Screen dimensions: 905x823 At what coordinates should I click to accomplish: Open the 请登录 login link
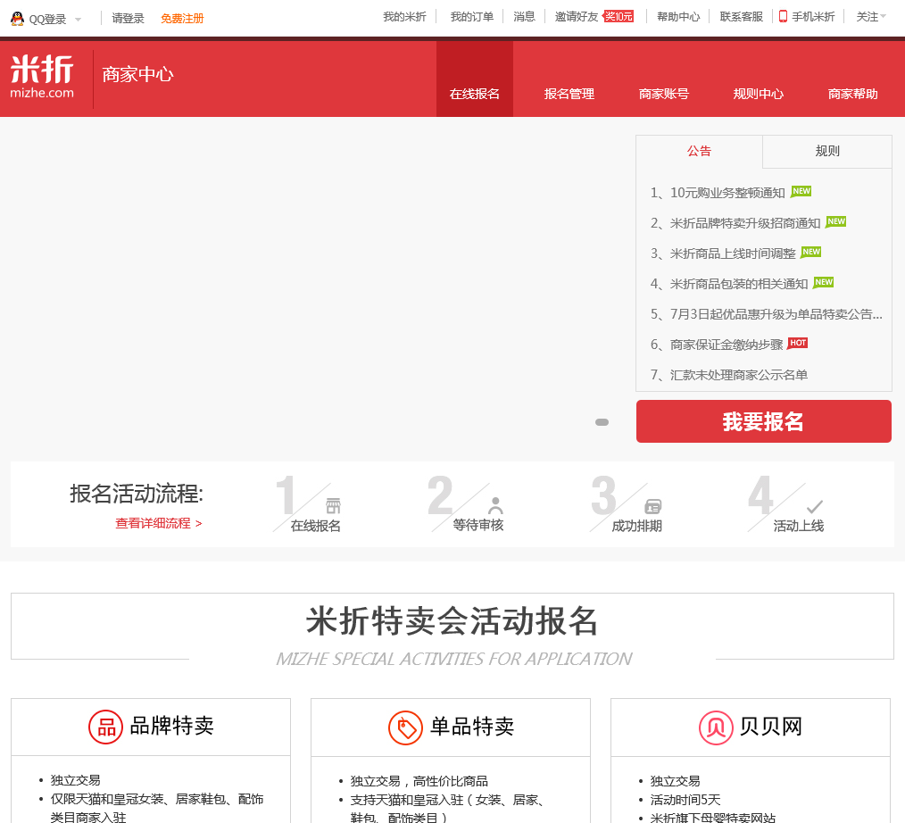128,19
